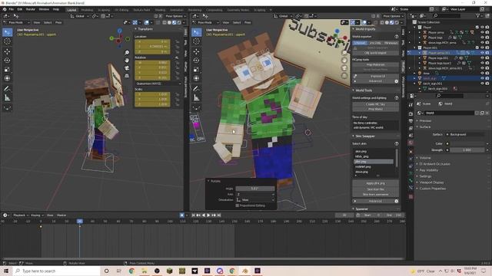Open Pose menu in left viewport header
Viewport: 492px width, 276px height.
click(x=58, y=22)
